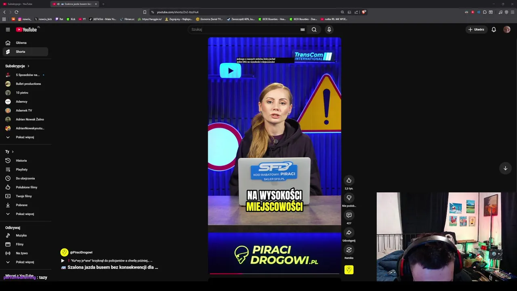Screen dimensions: 517x291
Task: Seek on the red Short progress bar
Action: (275, 274)
